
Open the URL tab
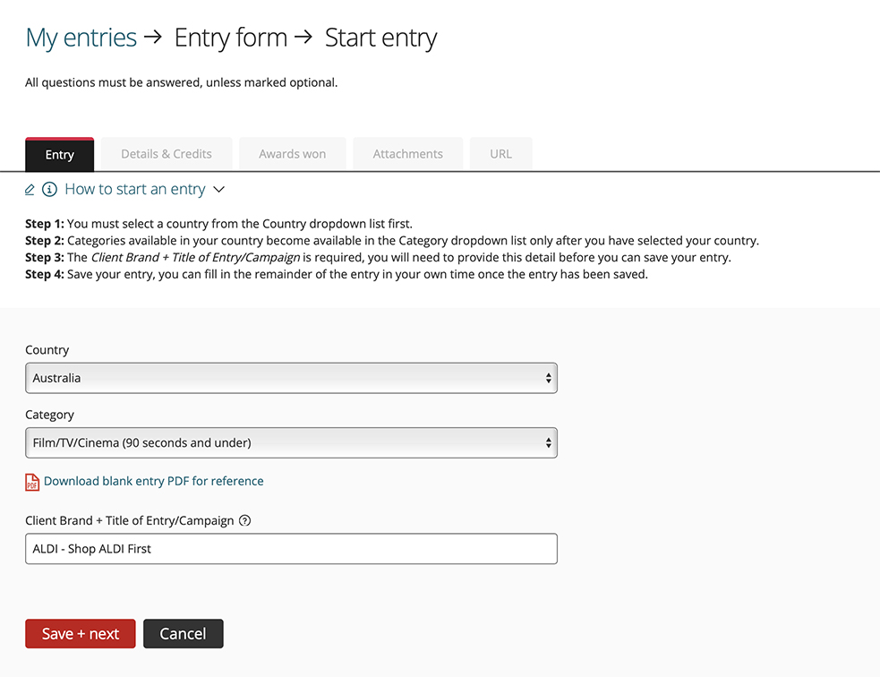pyautogui.click(x=500, y=154)
